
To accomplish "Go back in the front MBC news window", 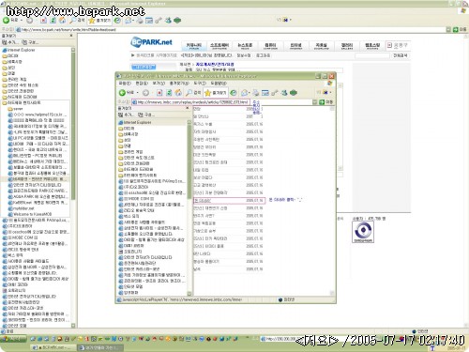I will pyautogui.click(x=127, y=93).
